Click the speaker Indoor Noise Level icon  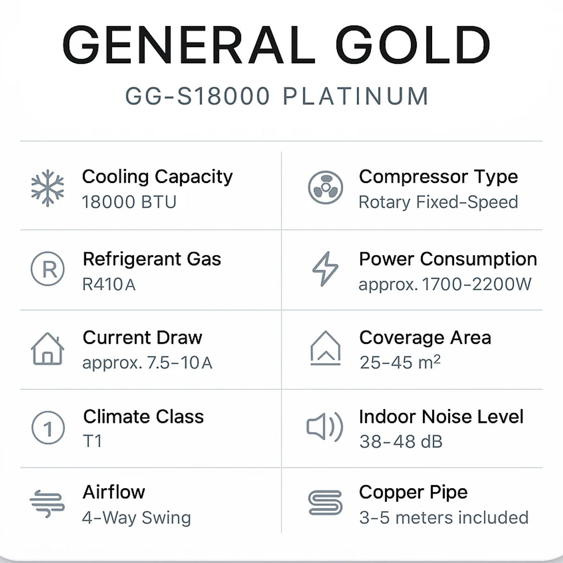point(325,427)
